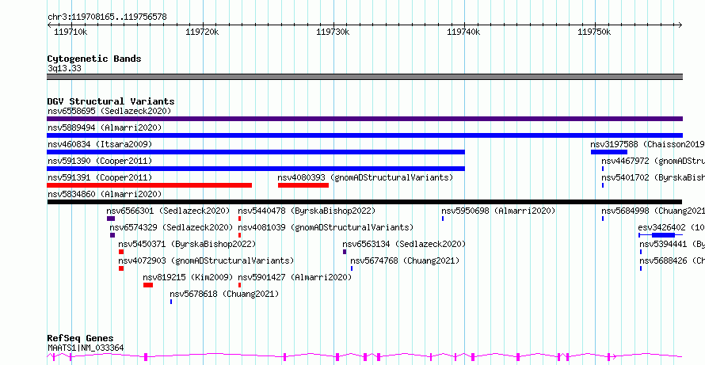The width and height of the screenshot is (705, 365).
Task: Click the nsv5834860 (Almarri2020) label
Action: pyautogui.click(x=105, y=194)
